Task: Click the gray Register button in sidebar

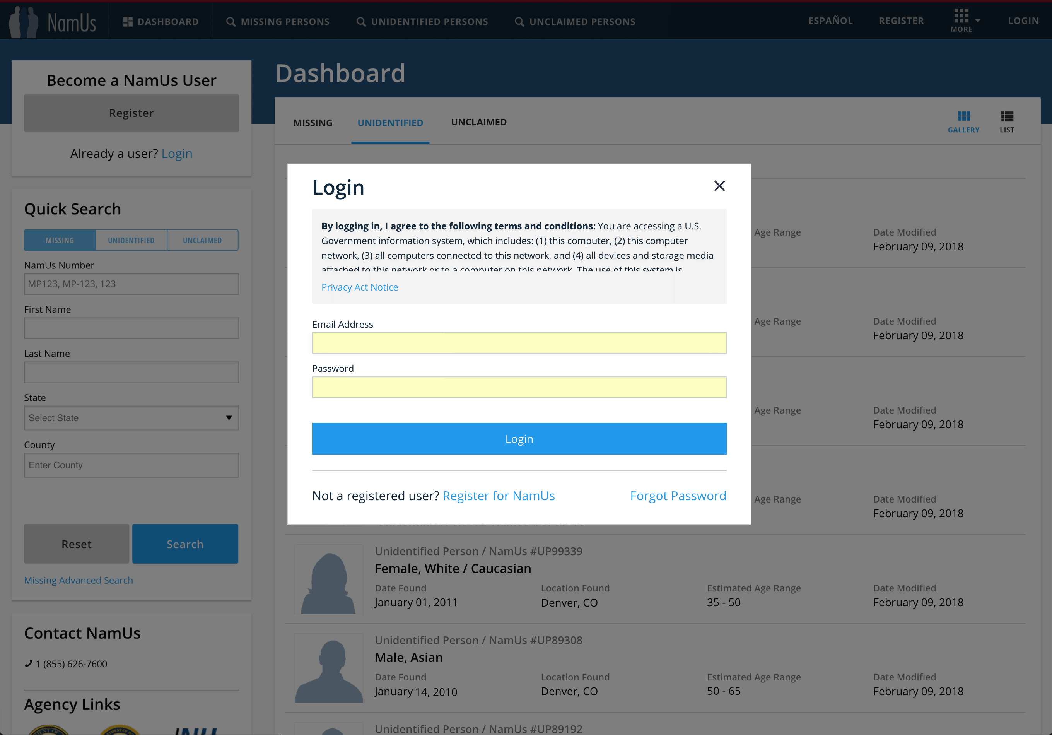Action: 131,113
